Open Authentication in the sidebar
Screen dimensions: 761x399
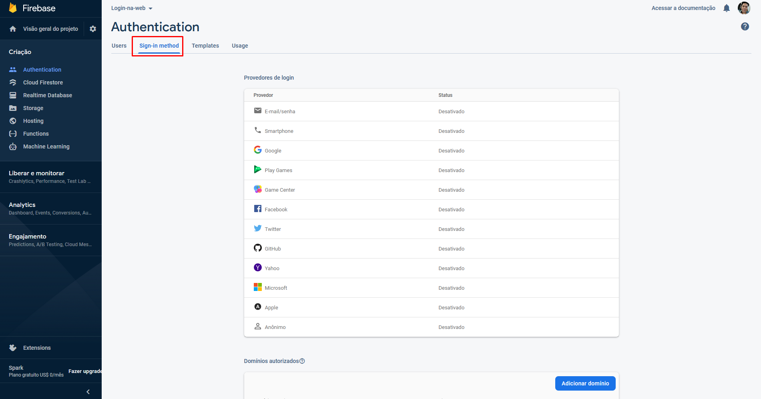(42, 70)
